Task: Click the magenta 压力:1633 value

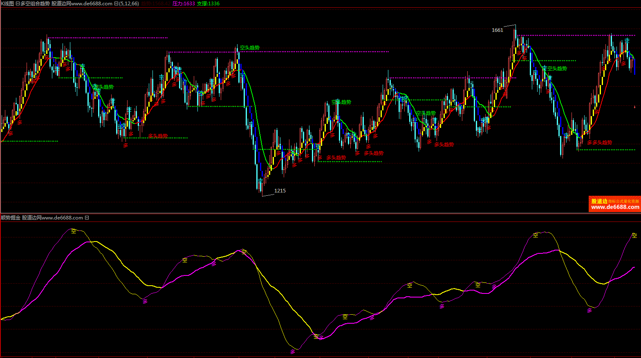Action: click(x=184, y=4)
